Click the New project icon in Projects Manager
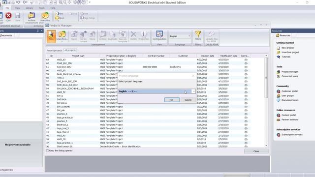 tap(51, 36)
